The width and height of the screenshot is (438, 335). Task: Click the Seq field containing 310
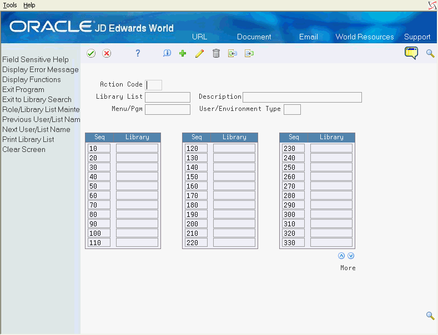click(293, 224)
